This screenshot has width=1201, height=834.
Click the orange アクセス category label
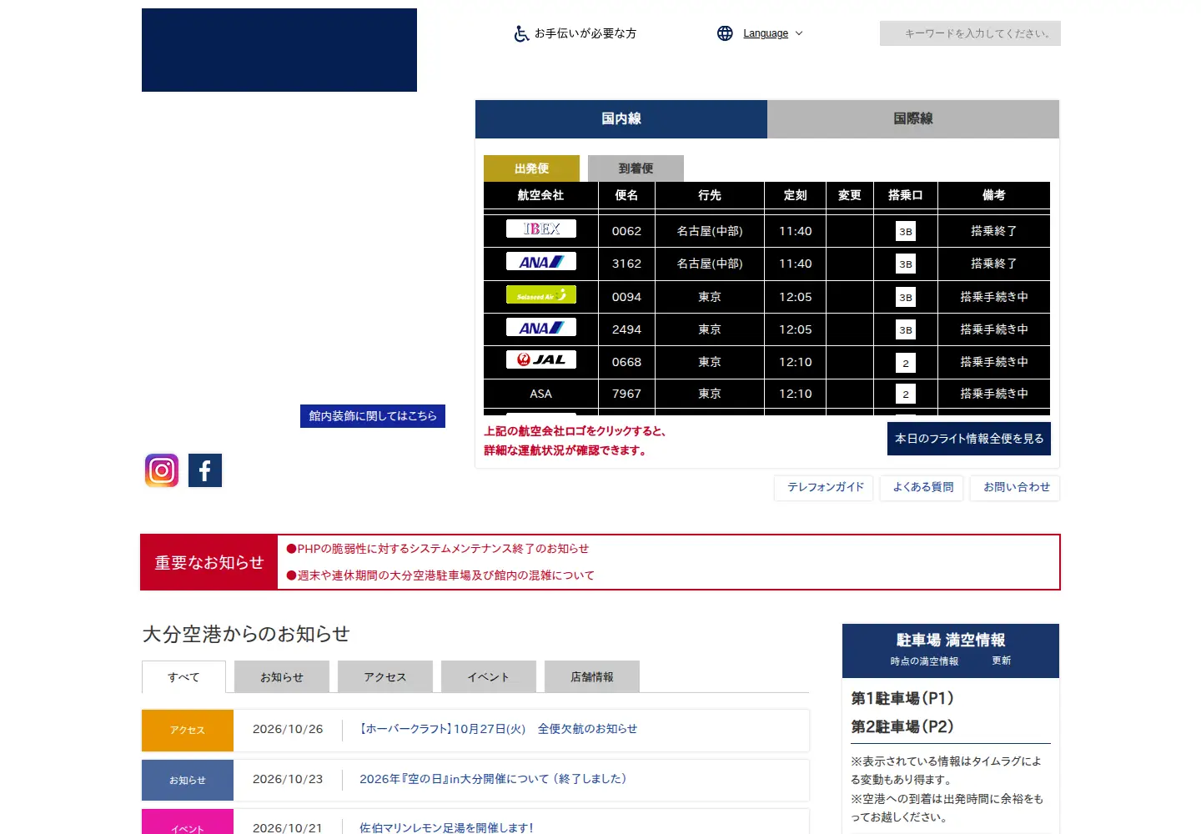click(x=188, y=731)
